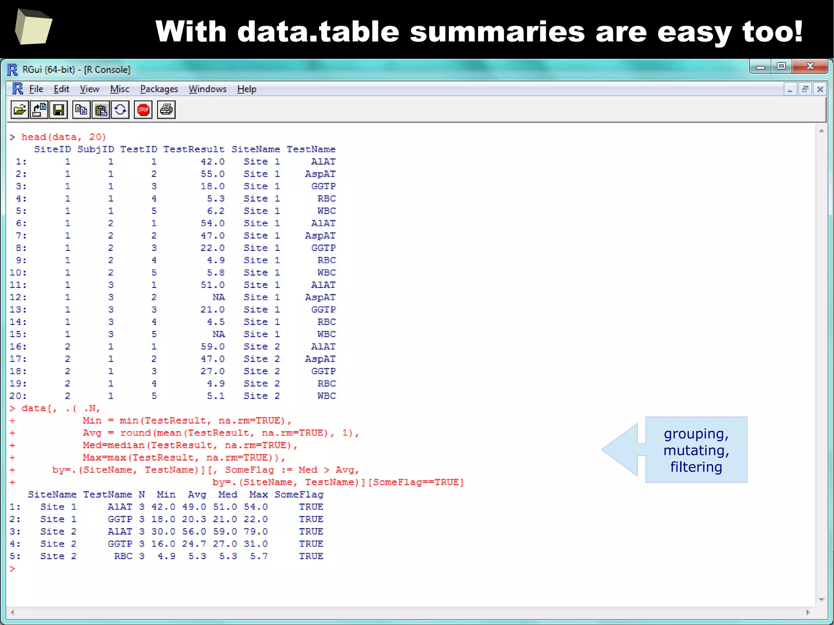Screen dimensions: 834x625
Task: Minimize the inner R Console window
Action: click(x=790, y=89)
